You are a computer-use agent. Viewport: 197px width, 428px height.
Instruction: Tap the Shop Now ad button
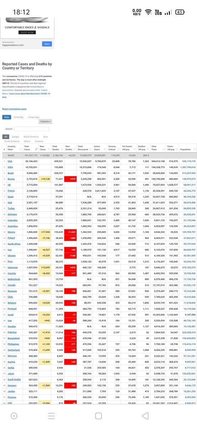click(27, 32)
